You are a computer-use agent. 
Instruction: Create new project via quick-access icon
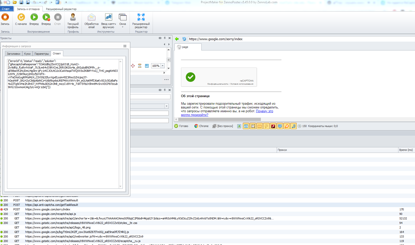click(x=8, y=2)
